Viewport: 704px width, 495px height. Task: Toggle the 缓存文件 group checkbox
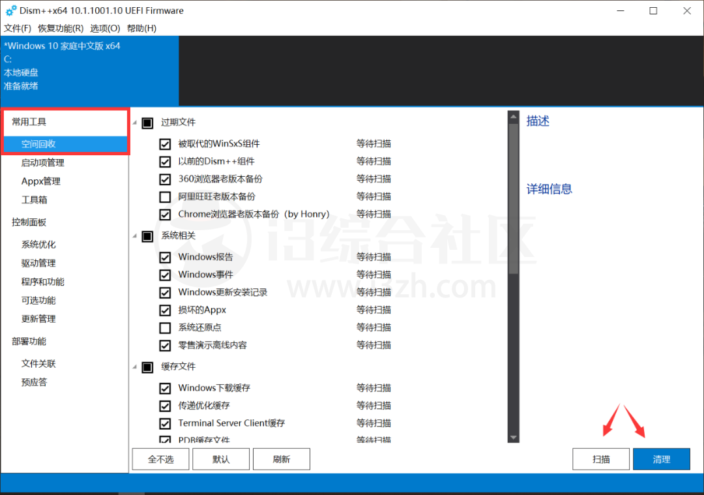(x=147, y=367)
